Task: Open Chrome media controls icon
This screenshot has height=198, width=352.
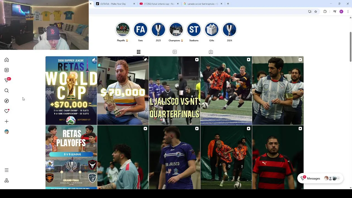Action: pyautogui.click(x=335, y=12)
